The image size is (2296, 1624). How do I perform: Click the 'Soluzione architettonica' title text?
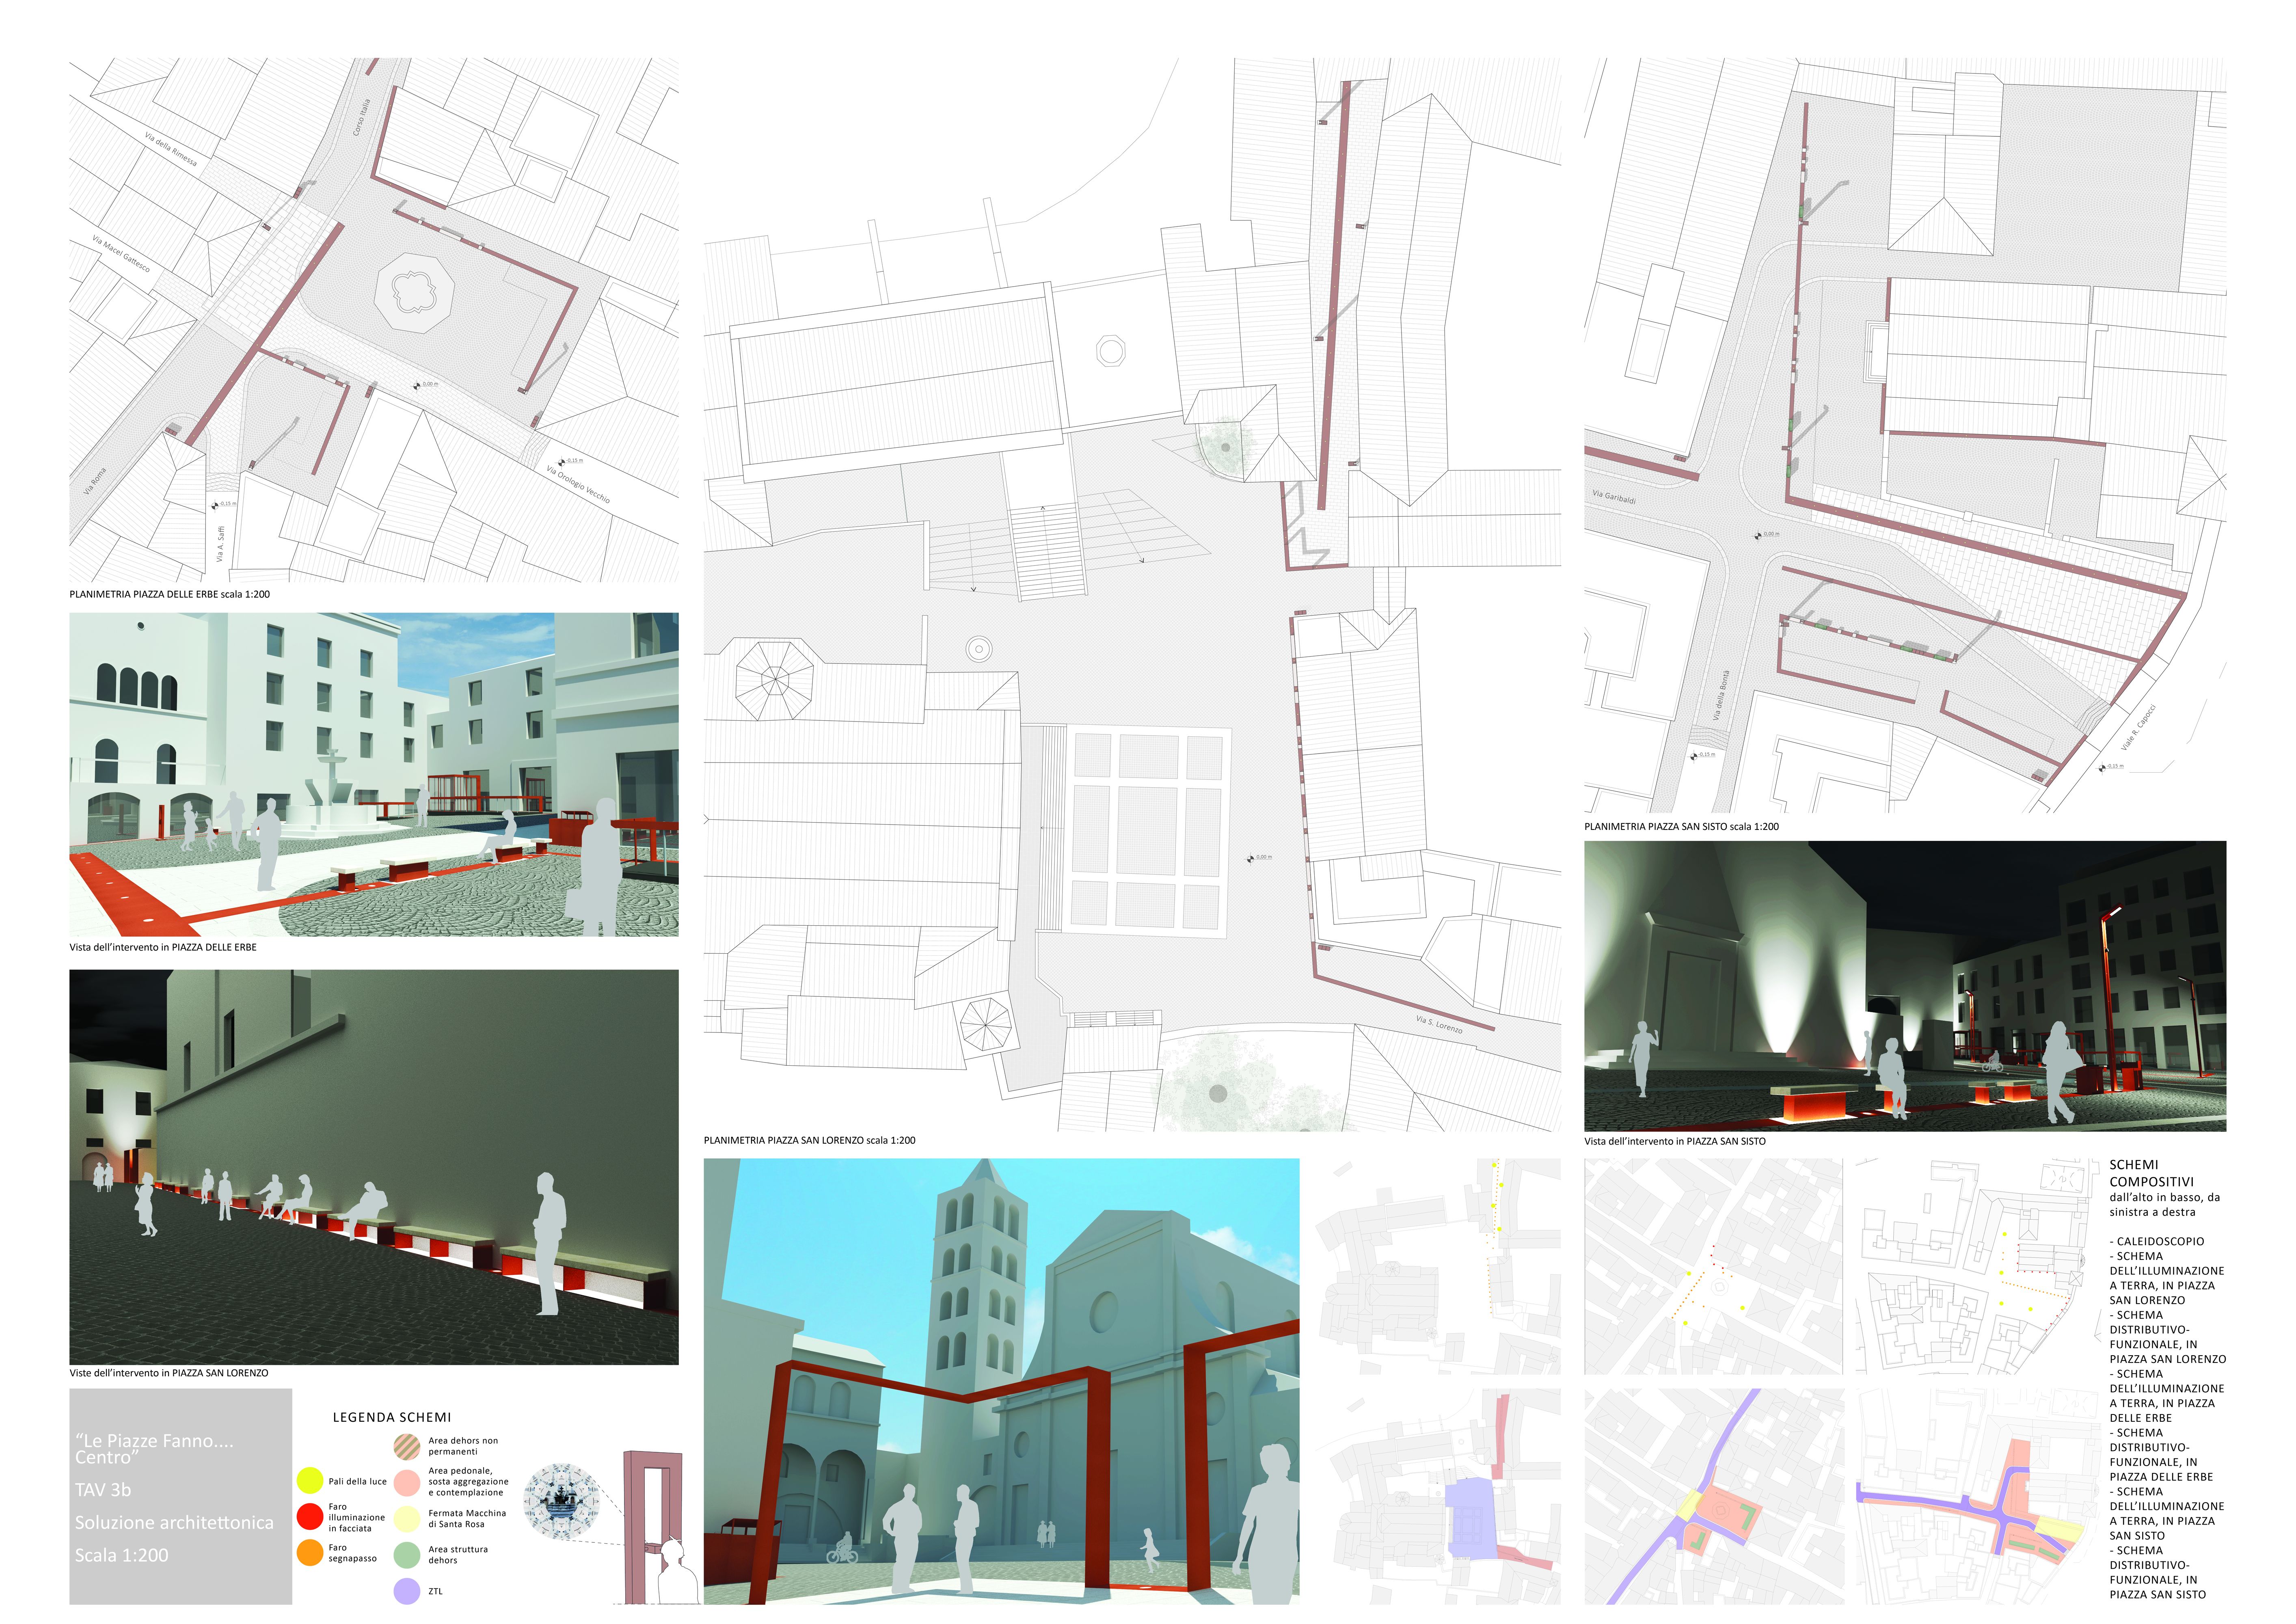coord(174,1523)
